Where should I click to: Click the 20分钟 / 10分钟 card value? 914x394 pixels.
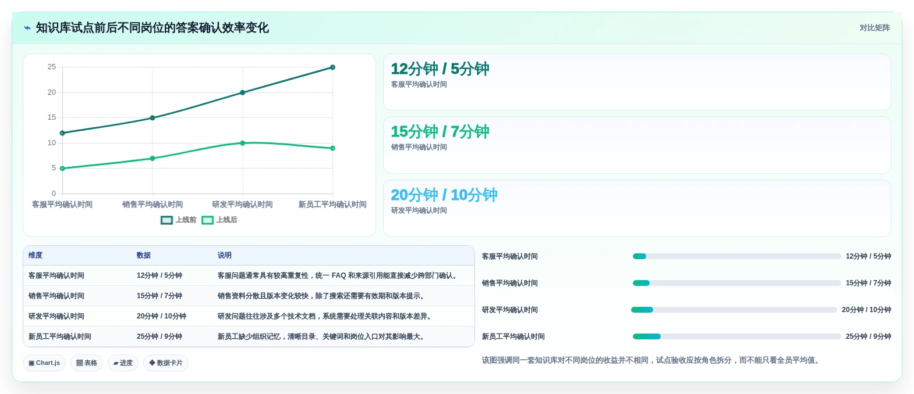[444, 195]
